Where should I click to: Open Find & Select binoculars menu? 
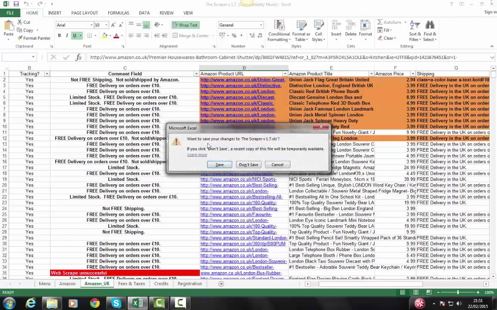[430, 31]
